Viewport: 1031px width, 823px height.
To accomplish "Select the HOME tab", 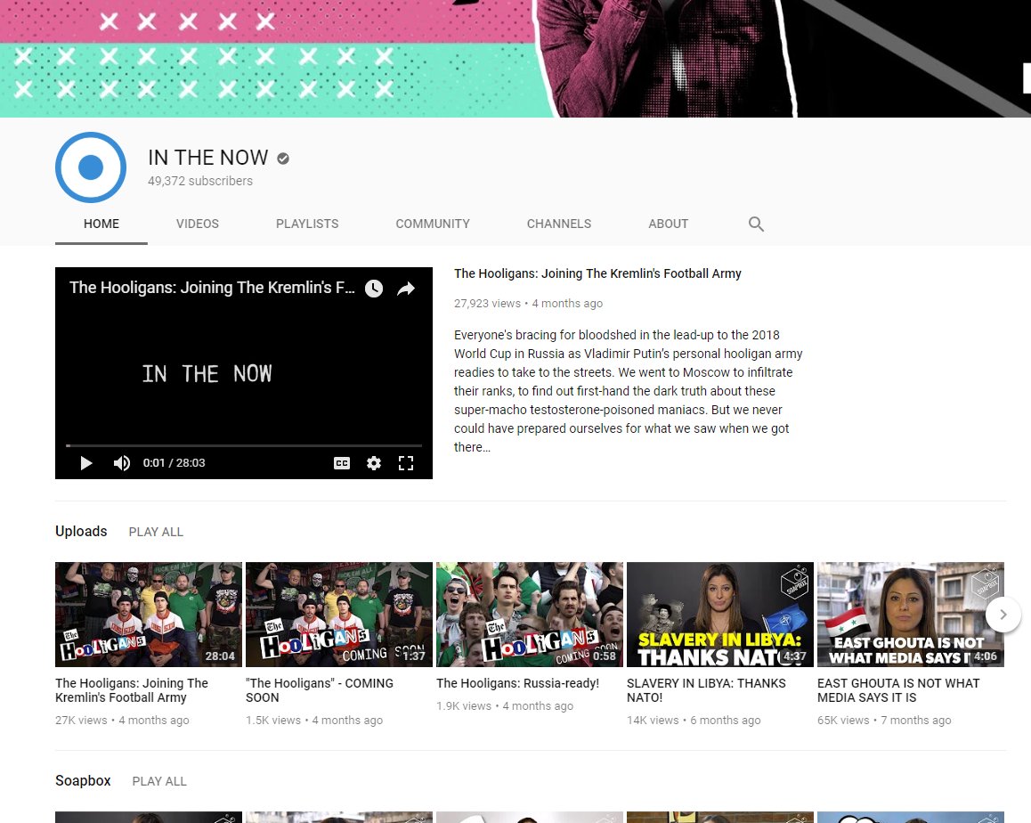I will pos(101,224).
